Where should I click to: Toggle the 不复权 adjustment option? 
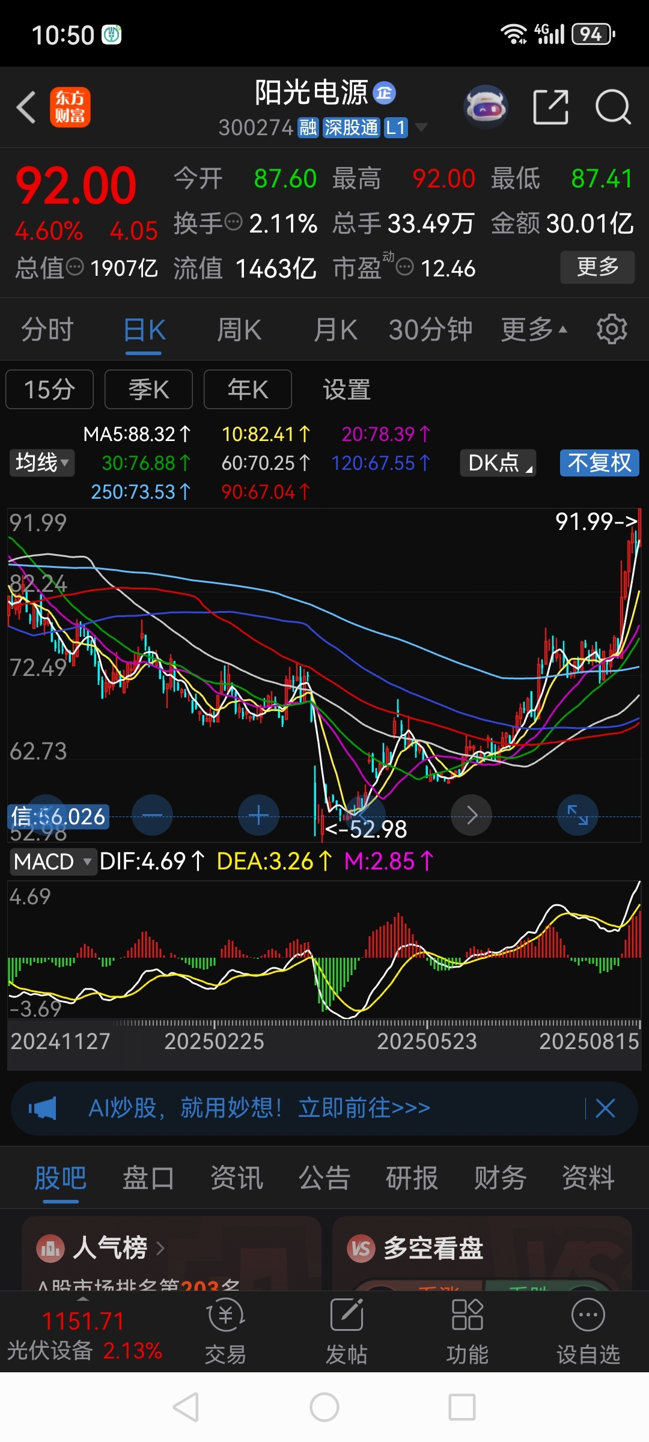(599, 463)
